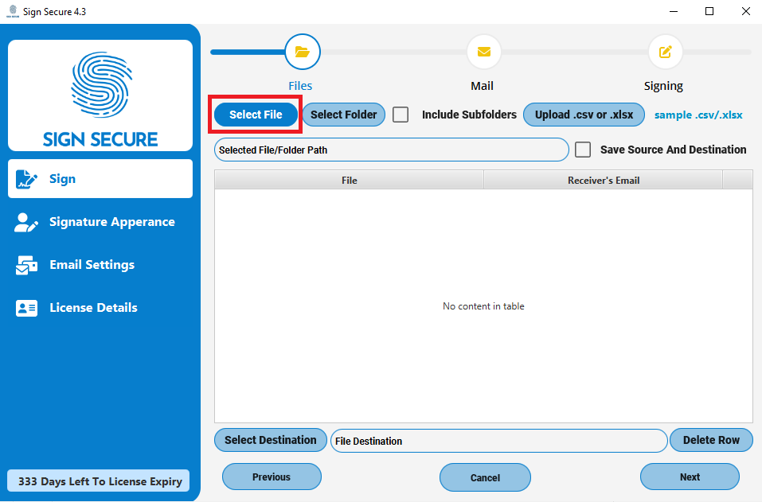Click the Select File button
Image resolution: width=762 pixels, height=502 pixels.
[256, 115]
